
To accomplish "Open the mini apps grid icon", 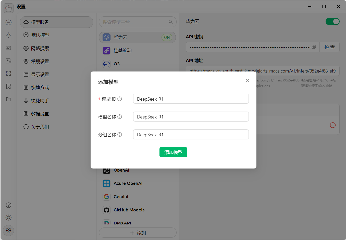I will [x=8, y=74].
